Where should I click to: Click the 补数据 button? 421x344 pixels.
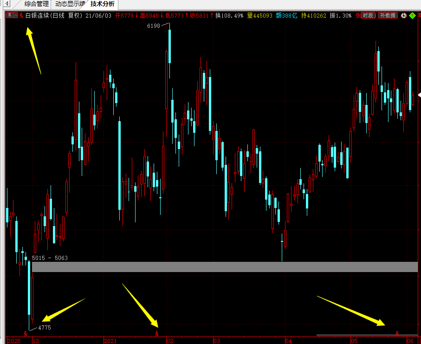click(x=388, y=15)
